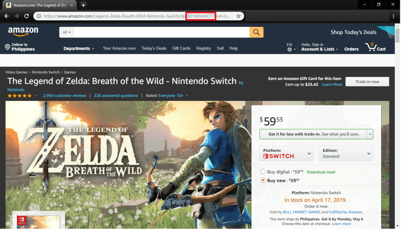Open the Edition Standard dropdown
Image resolution: width=401 pixels, height=229 pixels.
coord(346,153)
